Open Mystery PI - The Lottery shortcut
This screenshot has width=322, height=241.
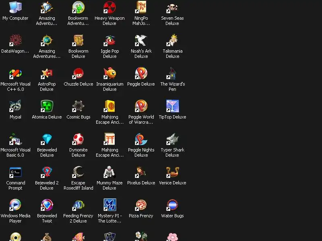pos(109,205)
